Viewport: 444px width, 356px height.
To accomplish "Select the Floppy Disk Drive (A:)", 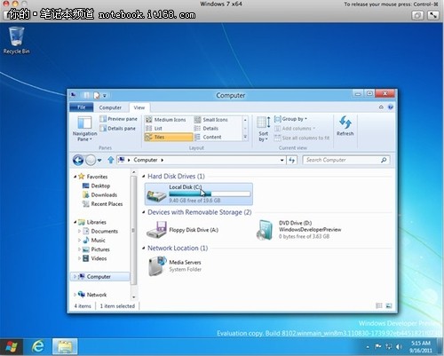I will [x=182, y=230].
